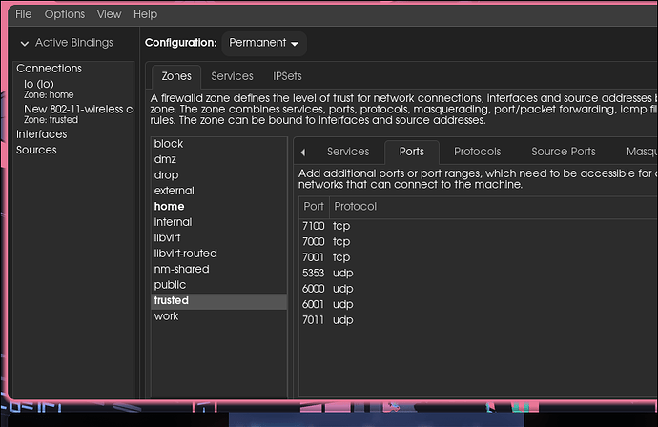Select the dmz zone

point(218,159)
